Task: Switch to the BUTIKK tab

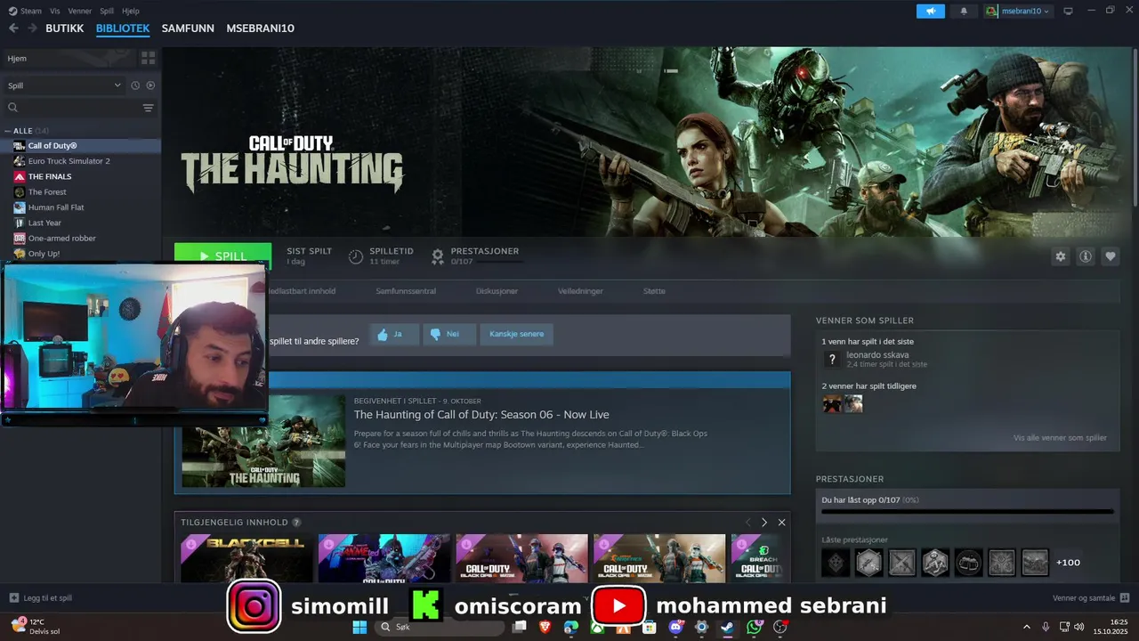Action: [x=64, y=28]
